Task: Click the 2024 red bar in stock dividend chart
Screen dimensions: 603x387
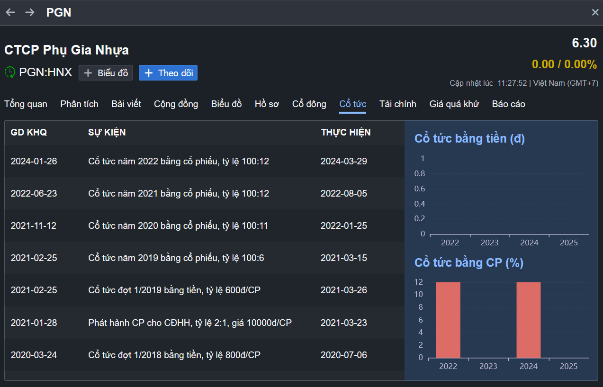Action: pyautogui.click(x=529, y=320)
